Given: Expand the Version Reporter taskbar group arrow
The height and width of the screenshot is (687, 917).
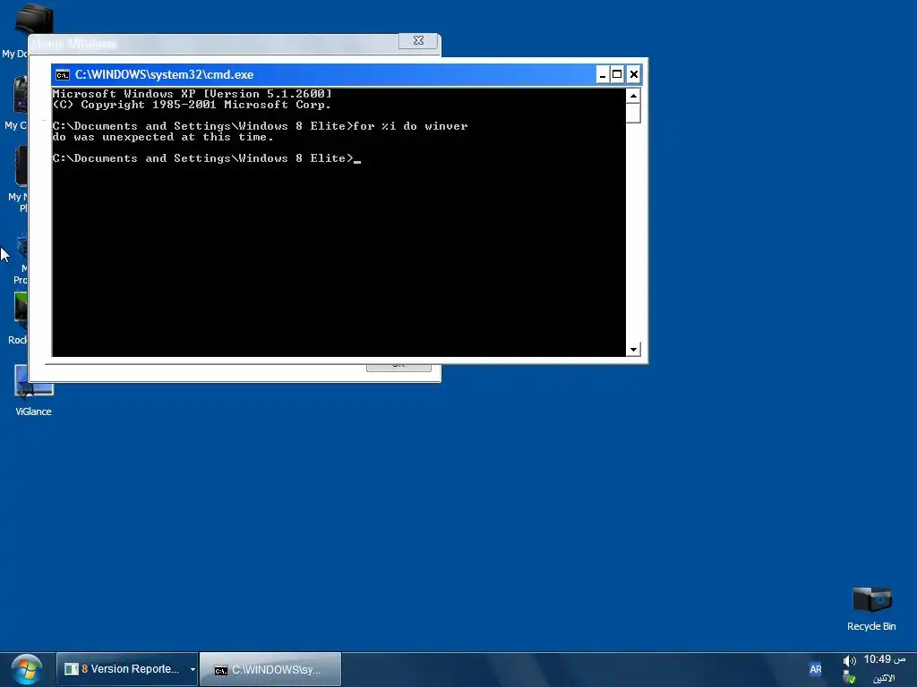Looking at the screenshot, I should tap(193, 669).
